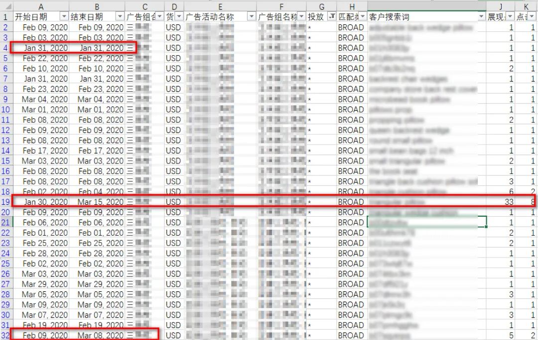
Task: Click the active green-bordered search term cell in row 21
Action: 427,222
